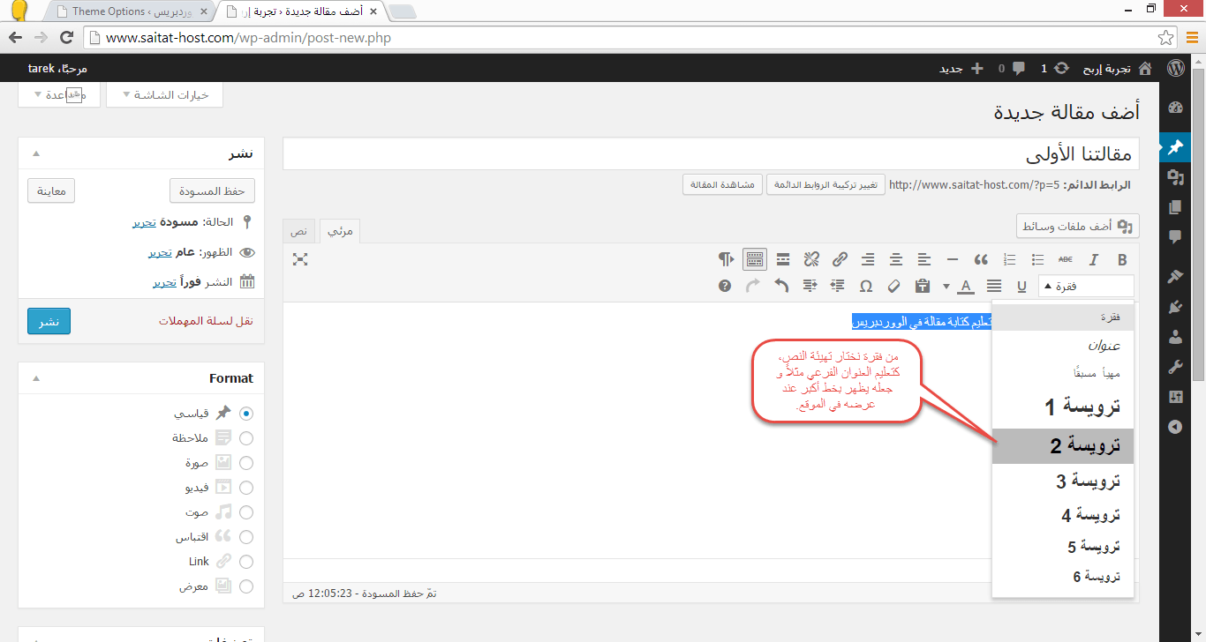Choose مهيأ مسبقًا from format list

click(1063, 374)
